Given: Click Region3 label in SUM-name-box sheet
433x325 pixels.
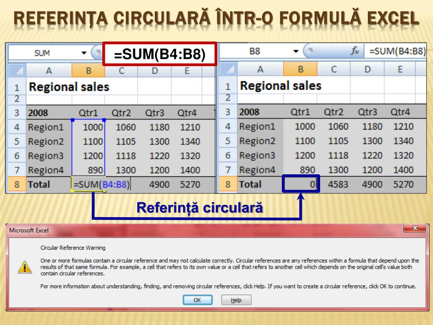Looking at the screenshot, I should 46,156.
